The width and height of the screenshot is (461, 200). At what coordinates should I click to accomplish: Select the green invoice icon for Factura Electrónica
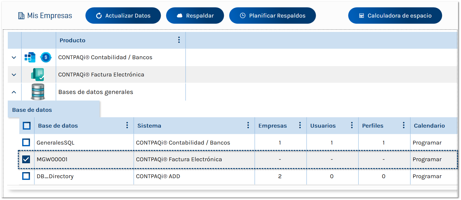(x=37, y=74)
